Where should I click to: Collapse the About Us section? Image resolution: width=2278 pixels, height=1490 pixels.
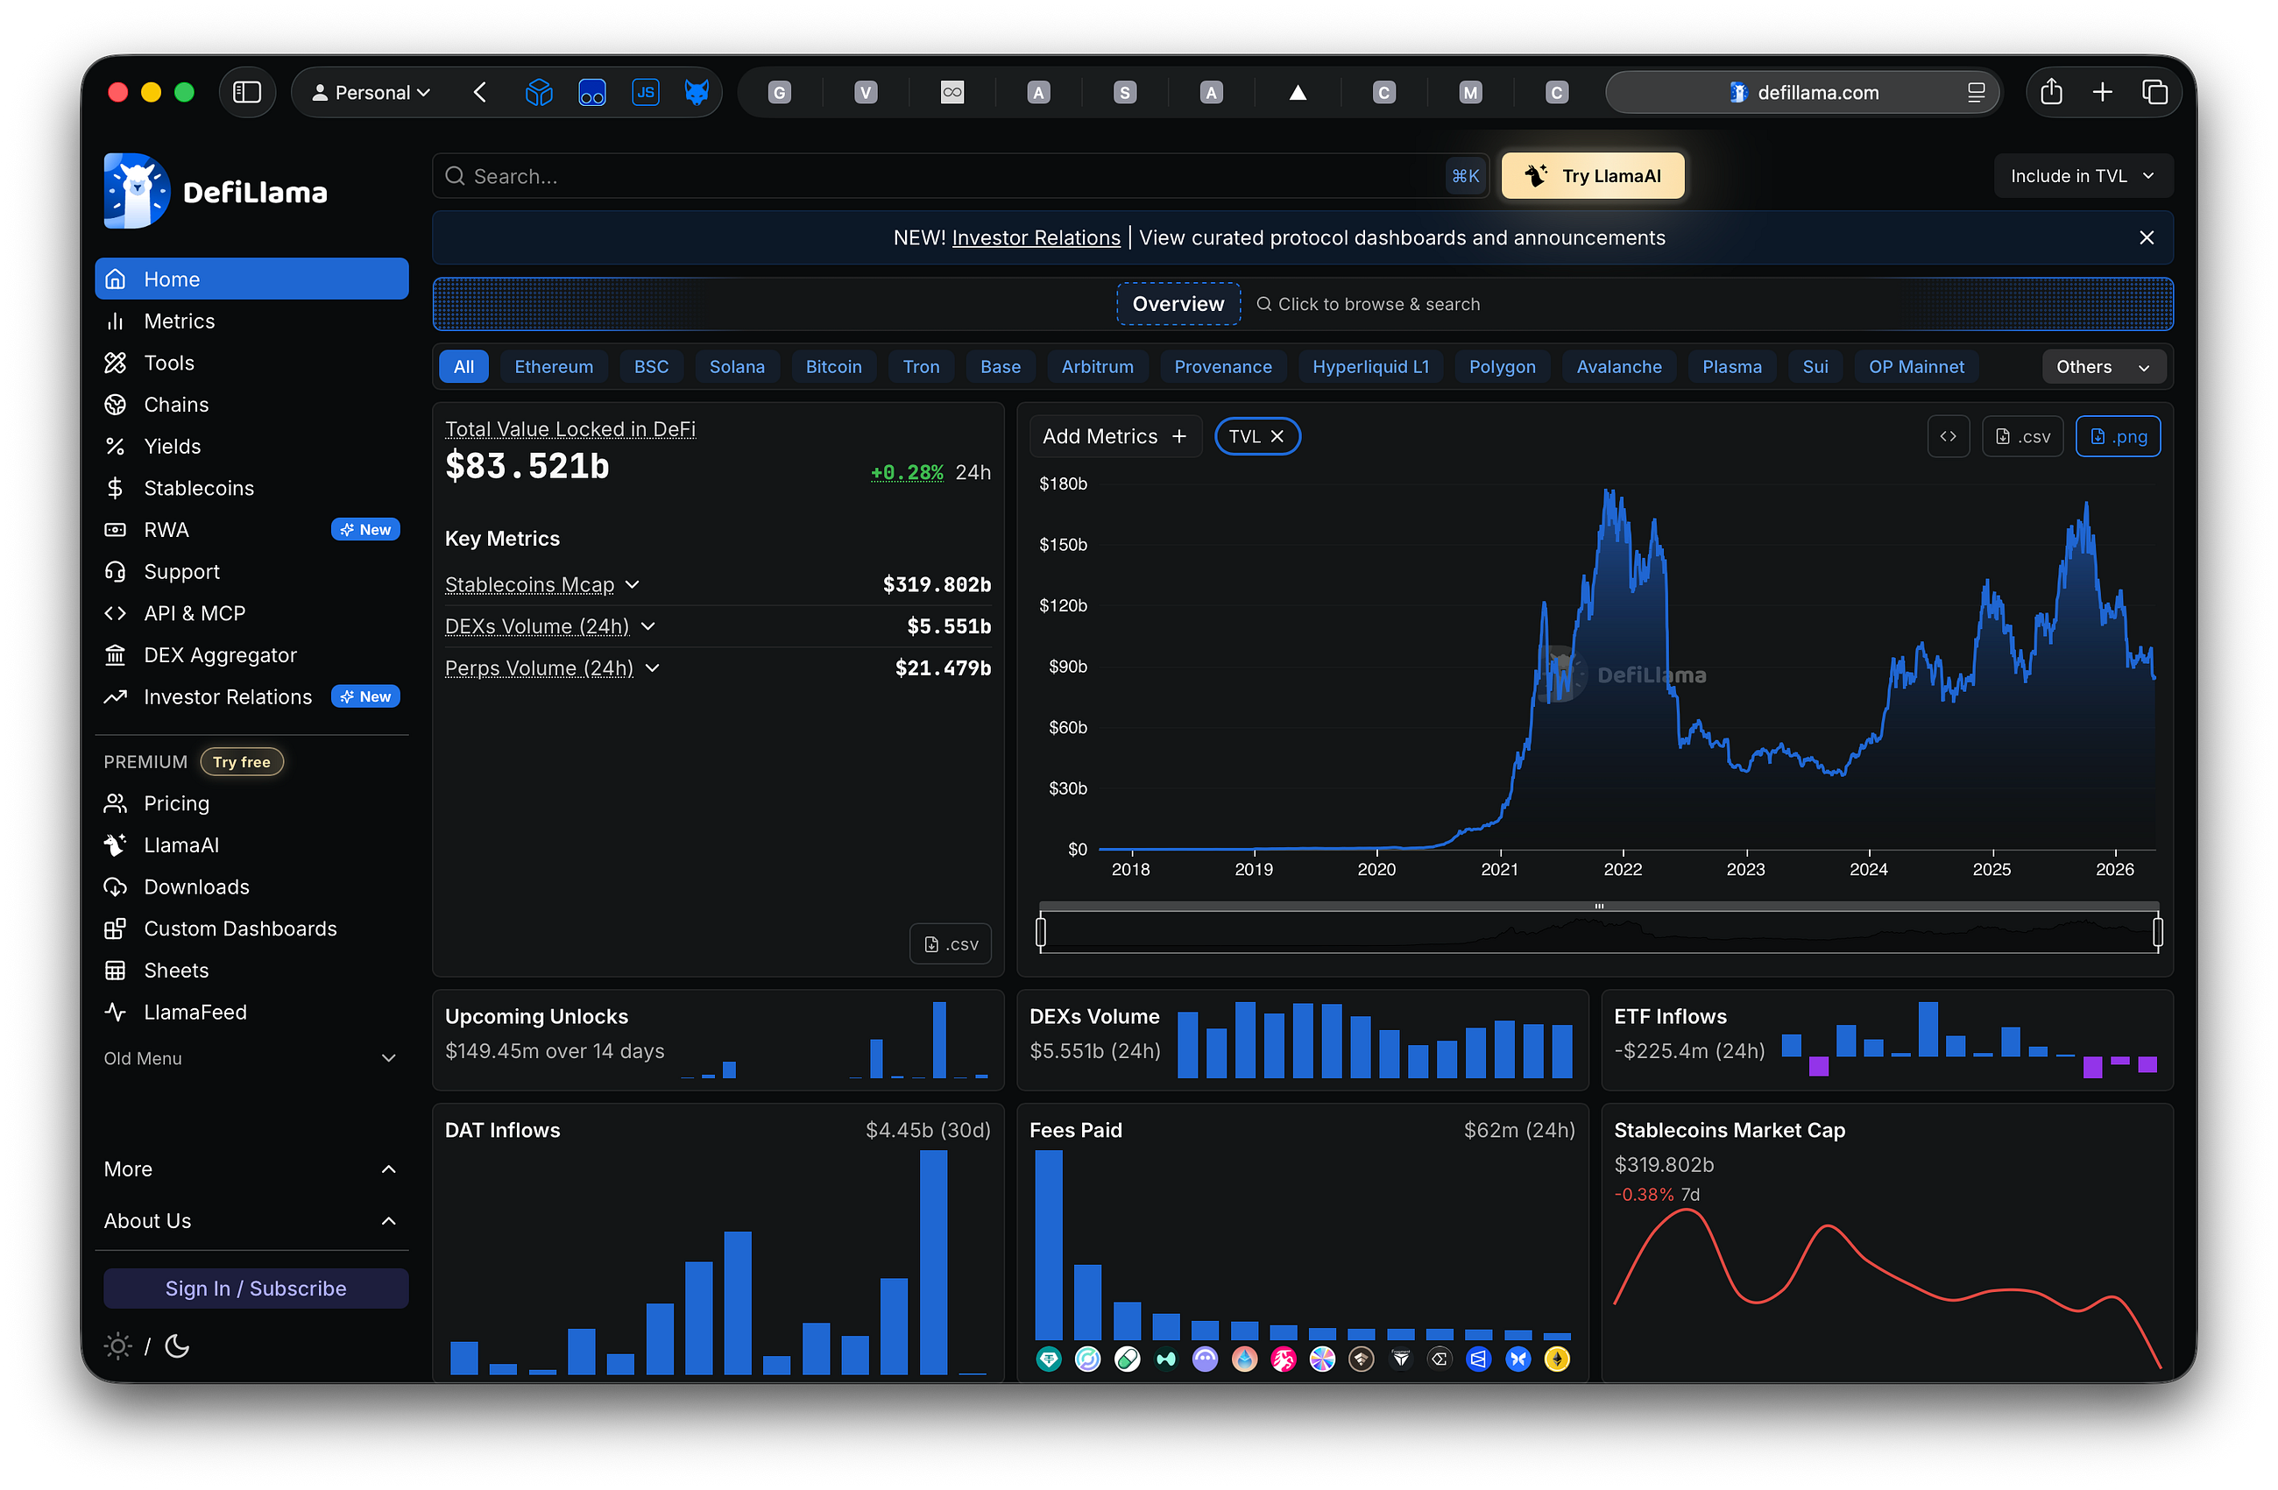pos(251,1221)
